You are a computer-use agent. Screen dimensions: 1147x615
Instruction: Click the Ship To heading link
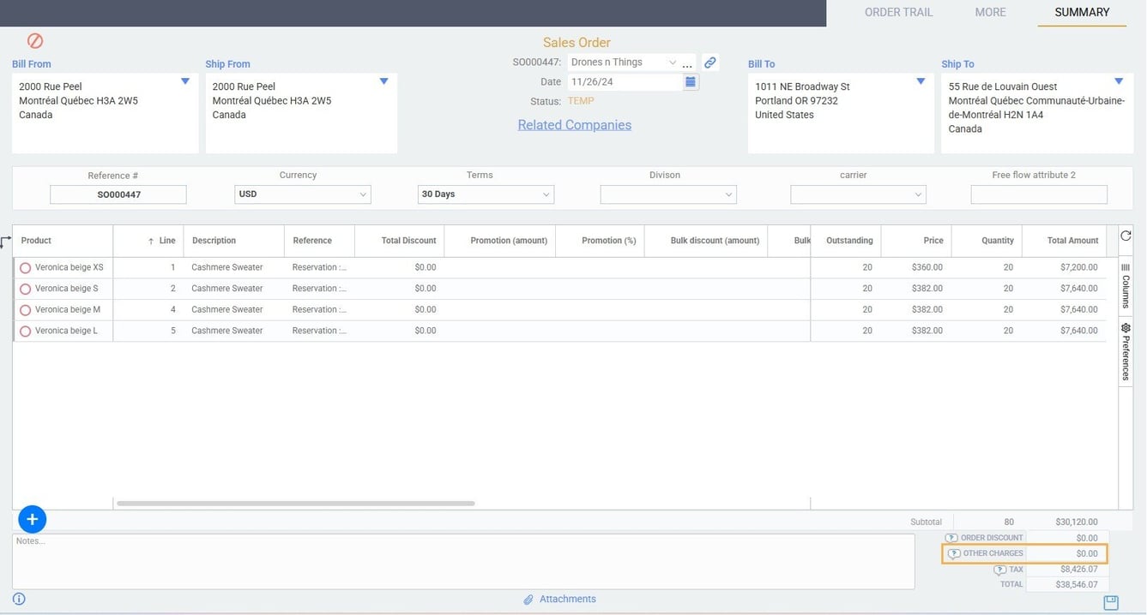point(957,64)
